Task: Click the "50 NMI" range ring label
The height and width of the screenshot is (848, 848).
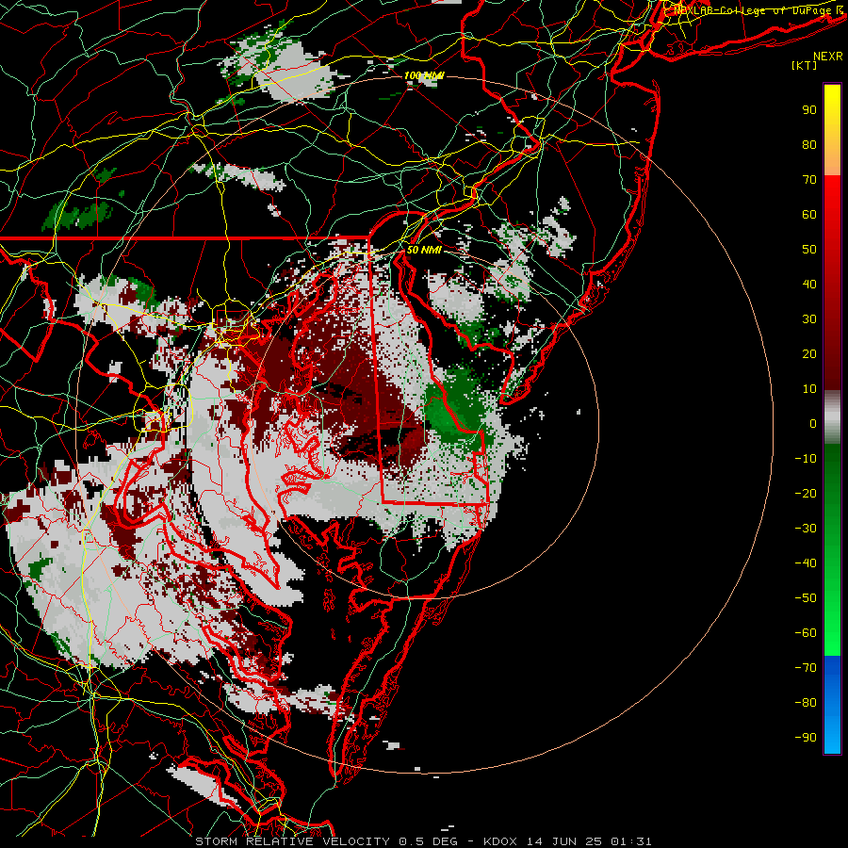Action: [x=423, y=250]
